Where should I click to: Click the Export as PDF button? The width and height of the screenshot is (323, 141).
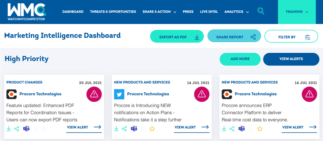click(x=177, y=37)
